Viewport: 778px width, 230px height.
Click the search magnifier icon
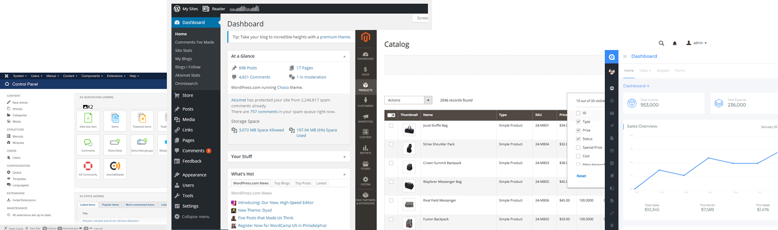pyautogui.click(x=662, y=43)
